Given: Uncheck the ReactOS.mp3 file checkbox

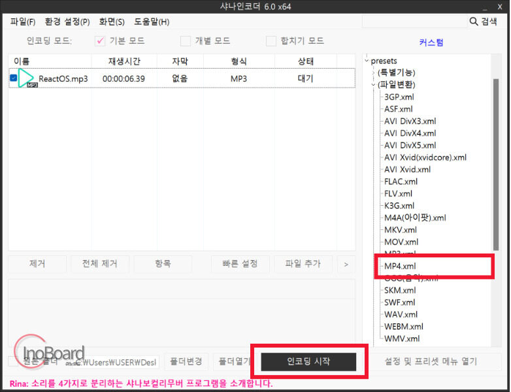Looking at the screenshot, I should tap(13, 78).
